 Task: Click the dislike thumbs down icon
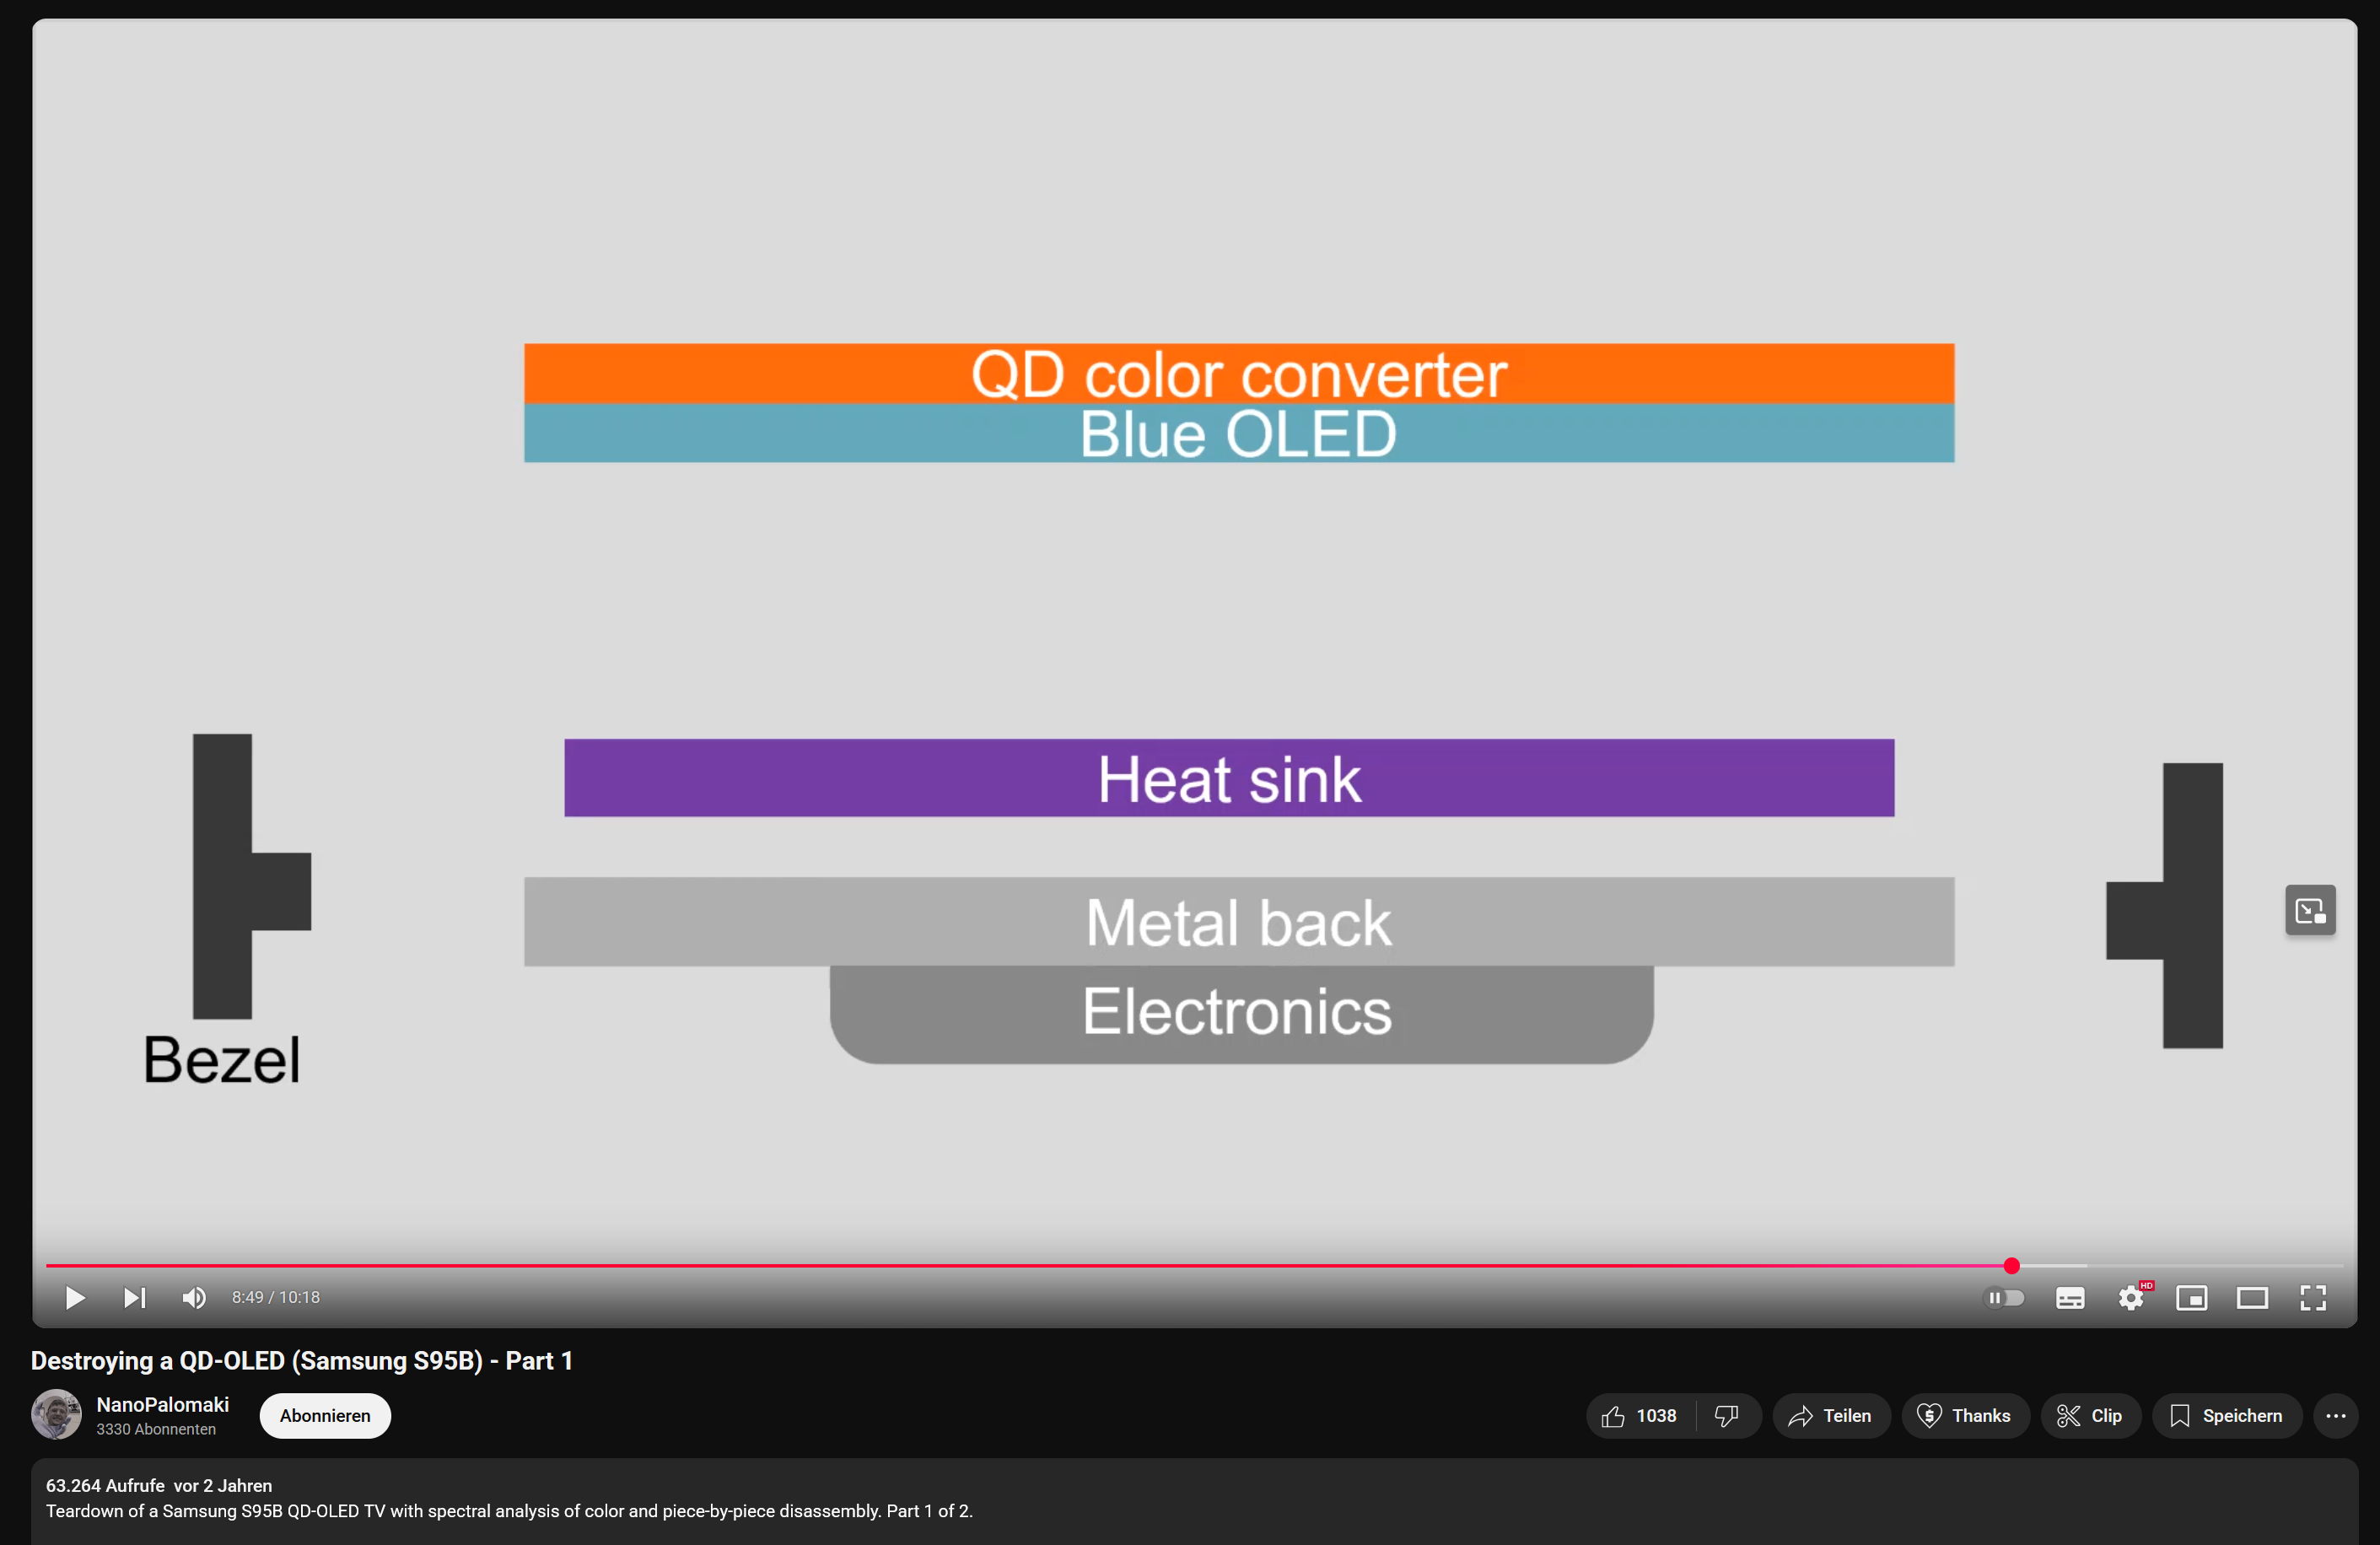click(x=1727, y=1416)
